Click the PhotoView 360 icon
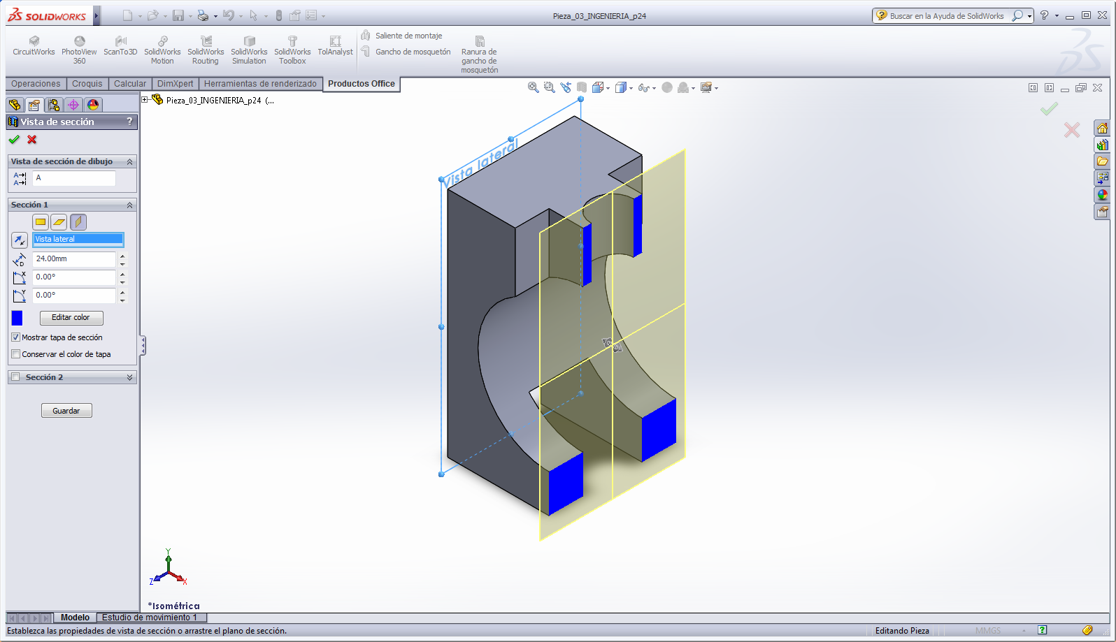This screenshot has height=642, width=1116. 79,42
